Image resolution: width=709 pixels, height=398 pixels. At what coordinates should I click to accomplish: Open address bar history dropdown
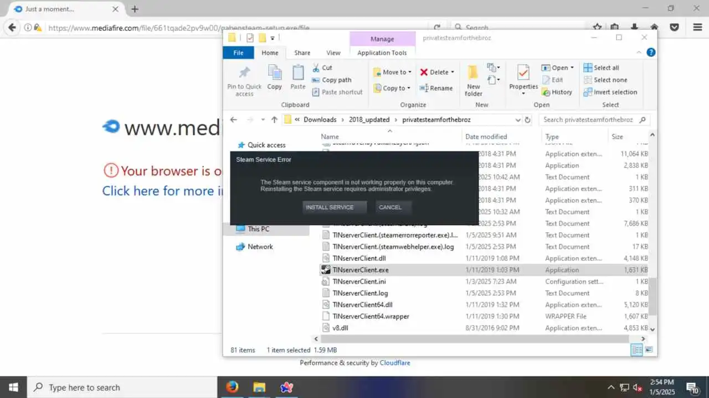[518, 119]
